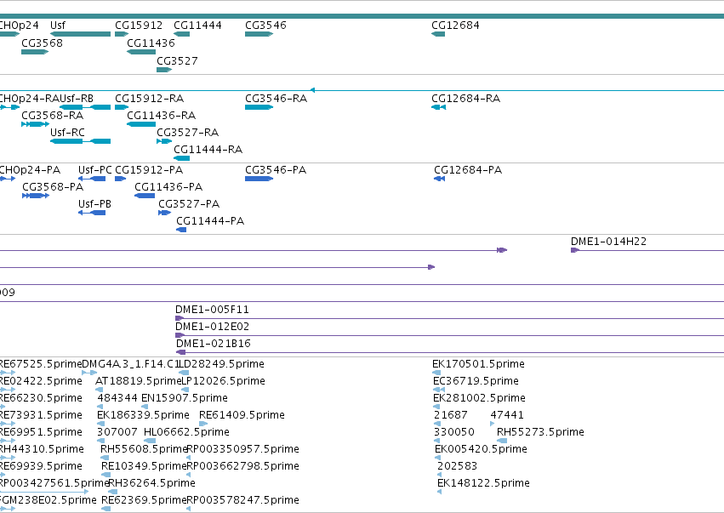
Task: Select the DME1-021B16 clone
Action: (x=450, y=352)
